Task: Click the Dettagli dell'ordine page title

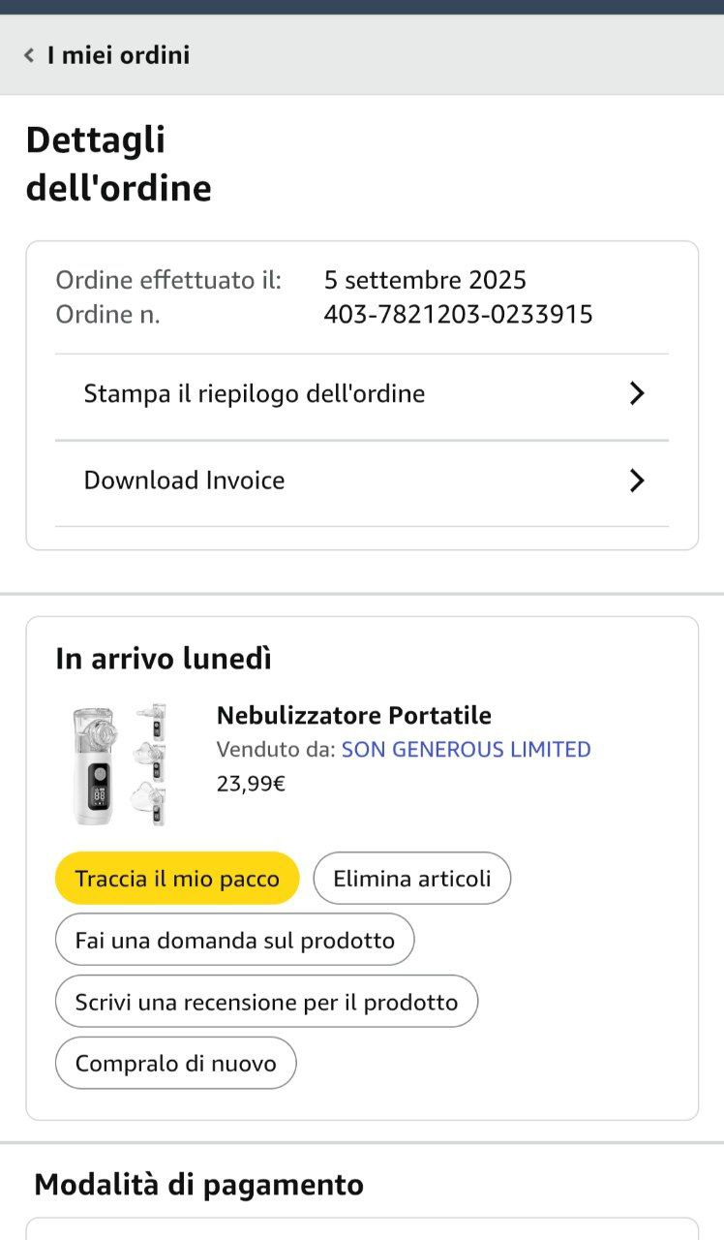Action: click(x=118, y=164)
